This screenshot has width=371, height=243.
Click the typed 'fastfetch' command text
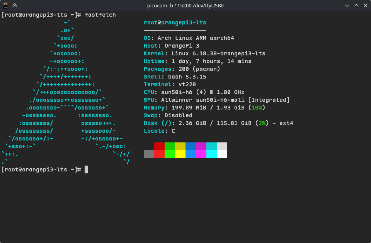100,15
